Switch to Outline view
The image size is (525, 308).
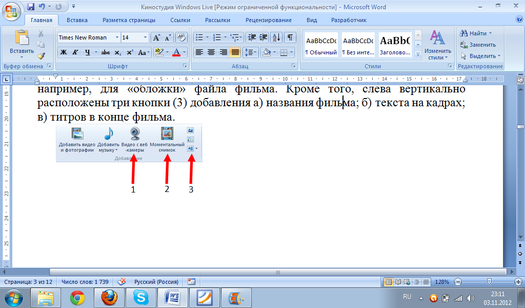[416, 282]
